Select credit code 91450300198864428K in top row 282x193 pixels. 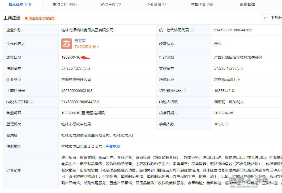pyautogui.click(x=233, y=30)
